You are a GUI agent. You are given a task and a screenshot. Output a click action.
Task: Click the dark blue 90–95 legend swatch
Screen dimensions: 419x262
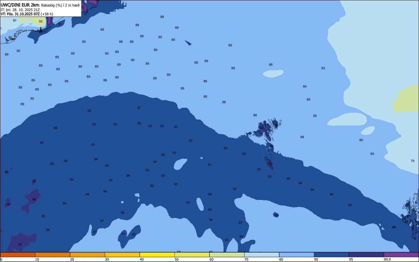[x=331, y=254]
